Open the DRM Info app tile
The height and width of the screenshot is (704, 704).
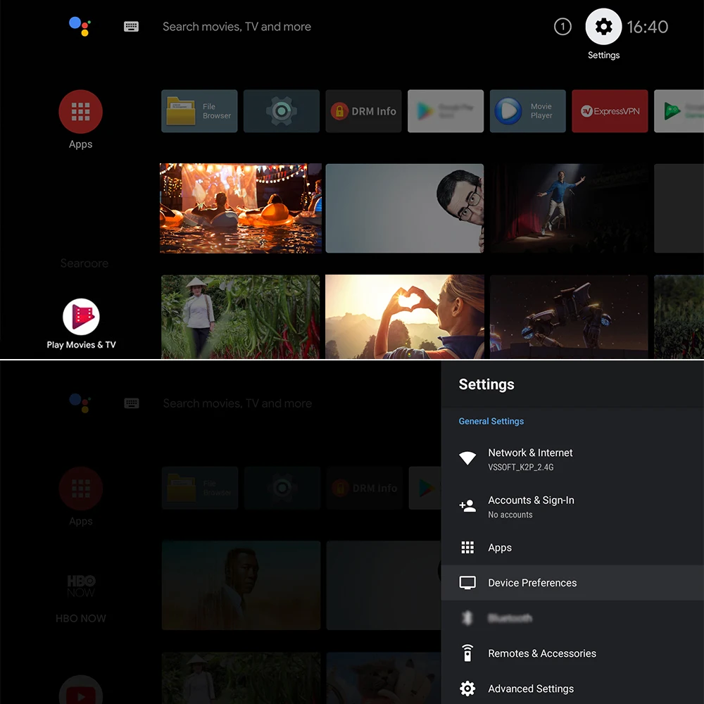[363, 111]
